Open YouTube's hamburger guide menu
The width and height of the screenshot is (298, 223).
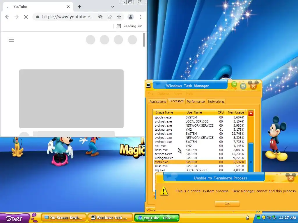click(x=11, y=39)
